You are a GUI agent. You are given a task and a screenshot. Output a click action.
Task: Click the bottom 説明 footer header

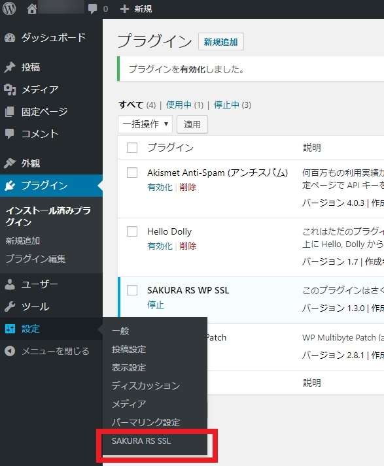coord(312,383)
